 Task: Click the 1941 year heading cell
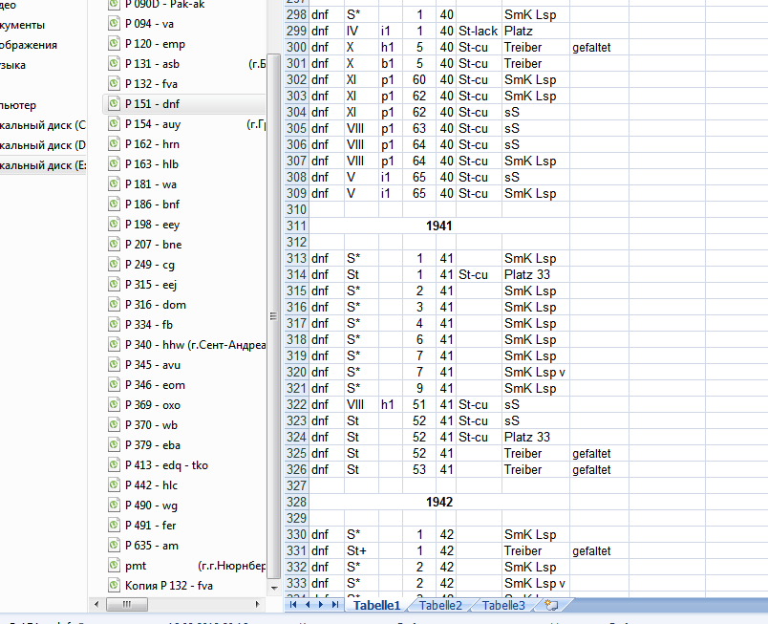coord(439,226)
